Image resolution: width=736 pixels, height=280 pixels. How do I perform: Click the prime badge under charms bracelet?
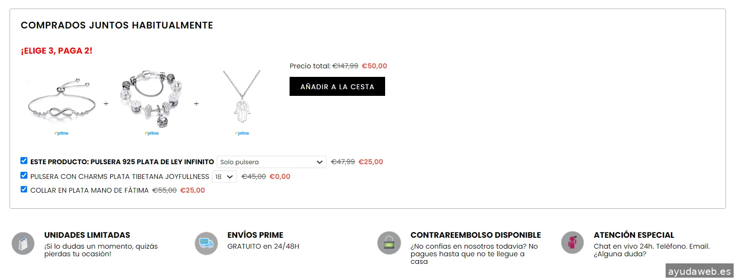tap(152, 133)
